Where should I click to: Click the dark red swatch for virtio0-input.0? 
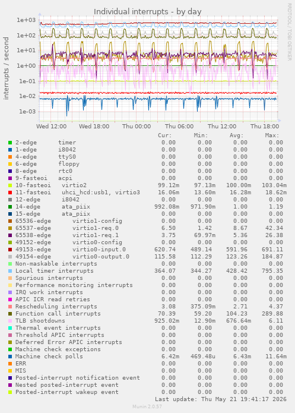(x=10, y=250)
